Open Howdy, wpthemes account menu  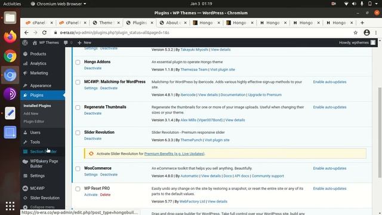(x=357, y=42)
